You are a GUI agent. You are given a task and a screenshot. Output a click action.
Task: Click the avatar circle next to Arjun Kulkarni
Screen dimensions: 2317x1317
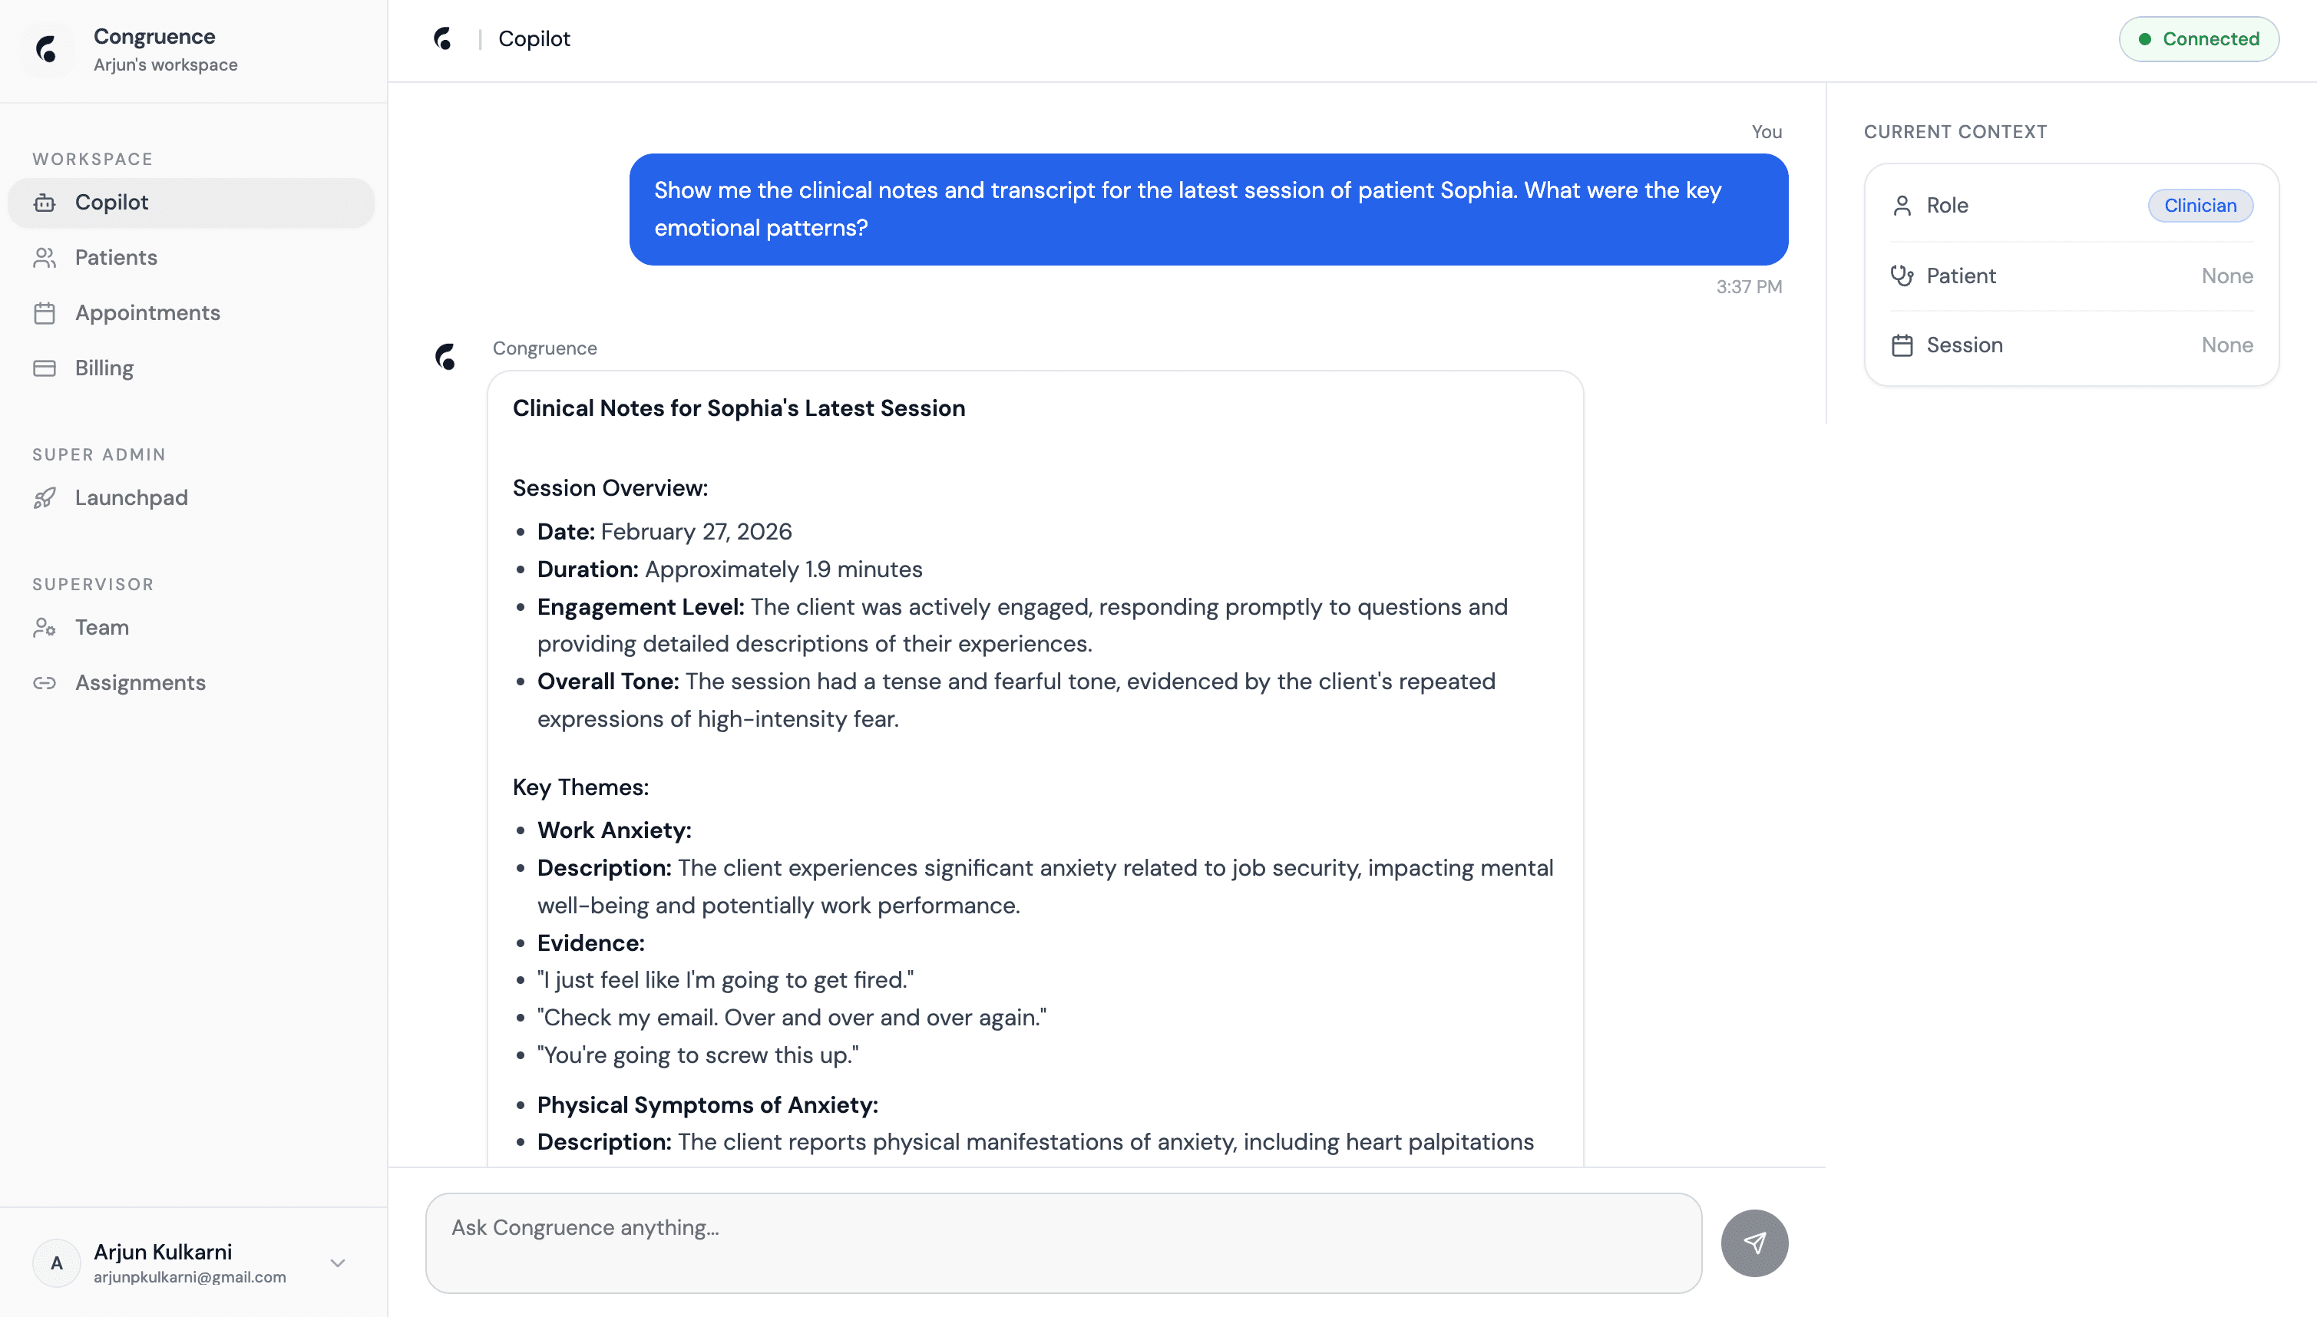pyautogui.click(x=56, y=1263)
